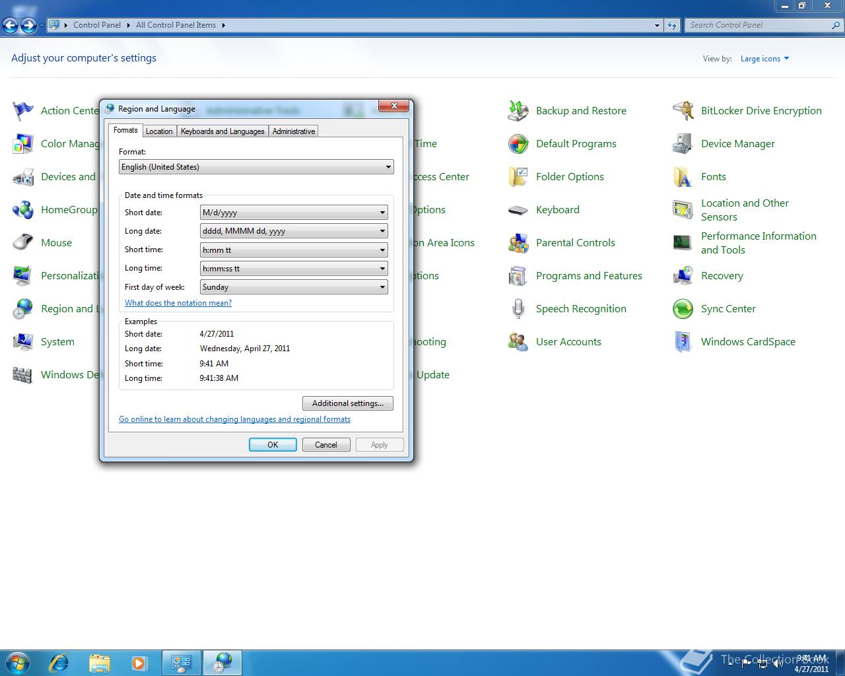Open BitLocker Drive Encryption icon
The width and height of the screenshot is (845, 676).
coord(683,110)
